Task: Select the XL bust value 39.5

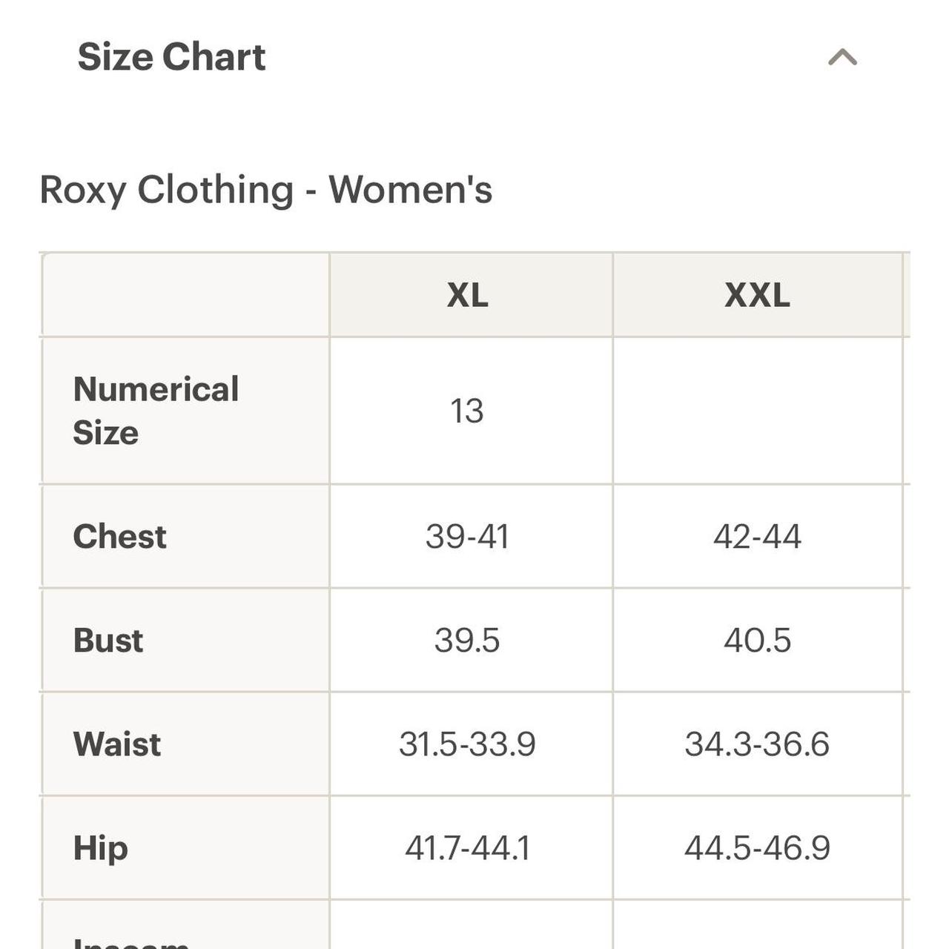Action: (x=467, y=640)
